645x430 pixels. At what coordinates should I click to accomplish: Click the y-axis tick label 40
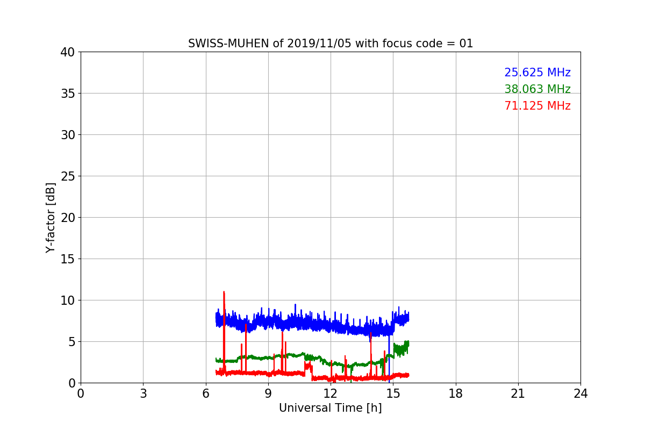tap(68, 52)
